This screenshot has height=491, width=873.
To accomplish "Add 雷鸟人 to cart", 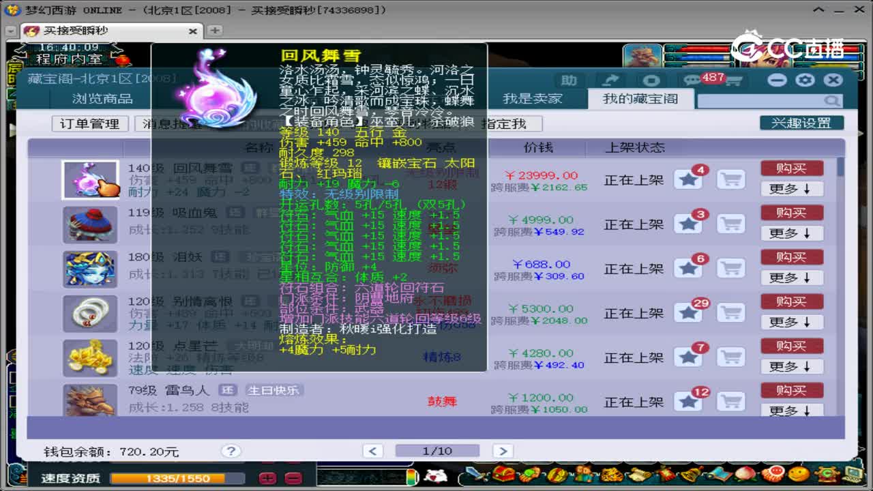I will point(731,401).
